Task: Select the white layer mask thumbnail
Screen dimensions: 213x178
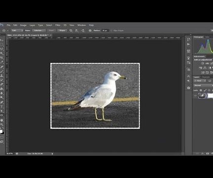Action: point(211,95)
